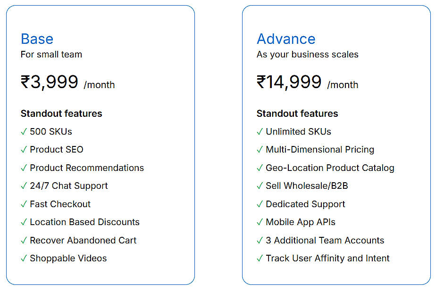Click 3 Additional Team Accounts text

point(325,241)
